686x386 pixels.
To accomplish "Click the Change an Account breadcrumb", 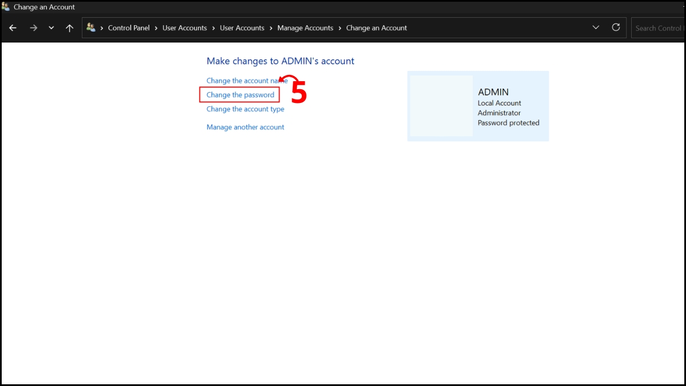I will click(377, 28).
